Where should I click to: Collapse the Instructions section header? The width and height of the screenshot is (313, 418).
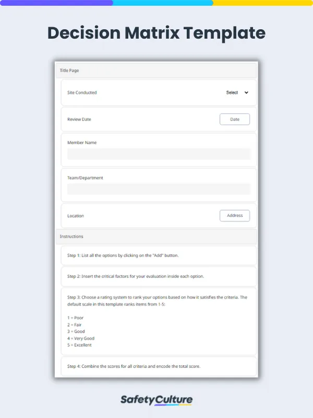coord(156,237)
